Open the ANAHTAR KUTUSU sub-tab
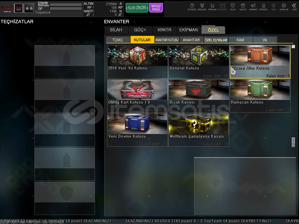The height and width of the screenshot is (224, 299). click(x=167, y=40)
